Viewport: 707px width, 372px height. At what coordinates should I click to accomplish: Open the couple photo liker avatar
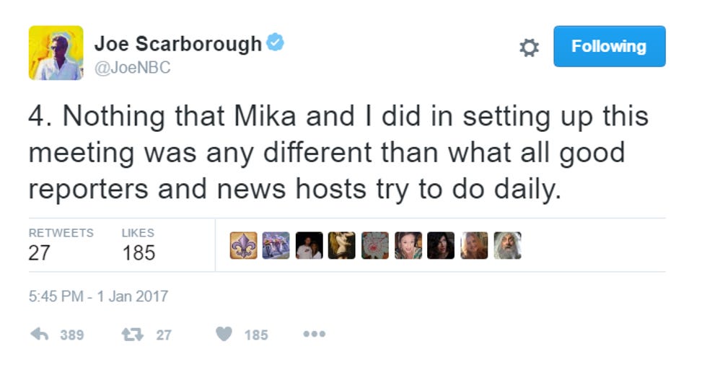pos(309,245)
